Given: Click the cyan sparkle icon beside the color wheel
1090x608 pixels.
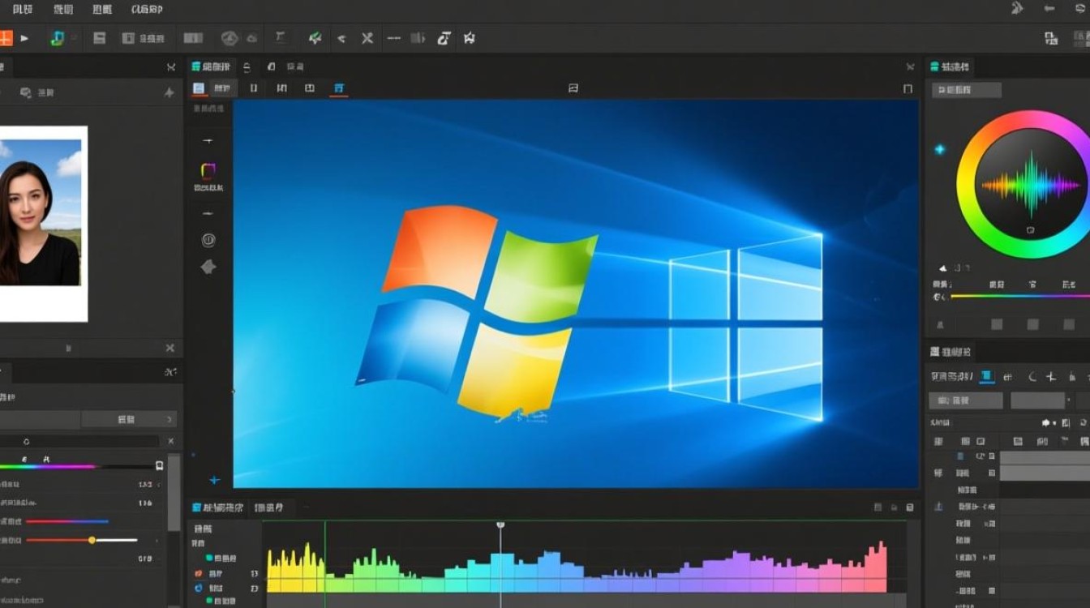Looking at the screenshot, I should (940, 150).
